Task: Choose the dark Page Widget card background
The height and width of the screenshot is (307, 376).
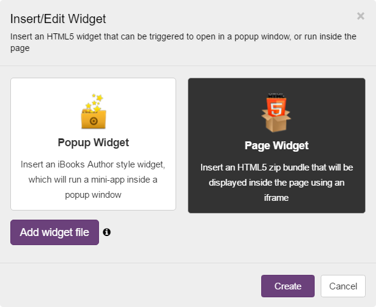Action: point(213,103)
